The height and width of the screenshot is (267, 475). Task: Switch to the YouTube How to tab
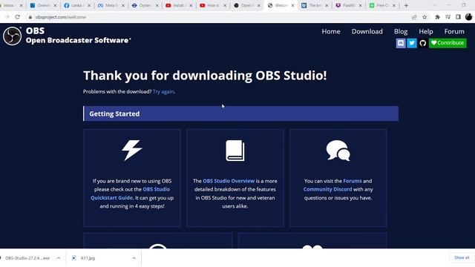[213, 5]
